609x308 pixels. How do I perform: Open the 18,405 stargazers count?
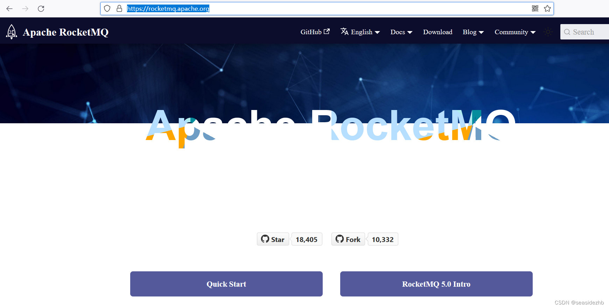307,239
